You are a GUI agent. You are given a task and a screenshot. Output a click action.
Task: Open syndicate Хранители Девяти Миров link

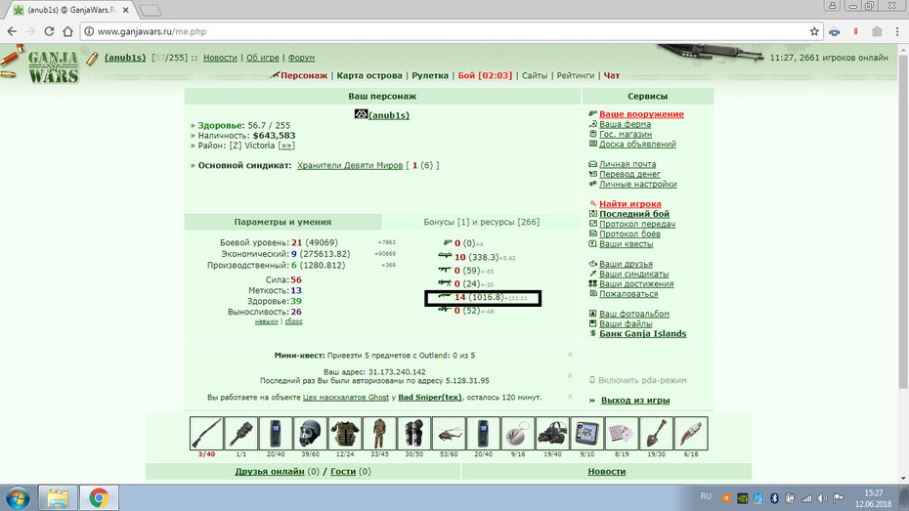pos(350,165)
